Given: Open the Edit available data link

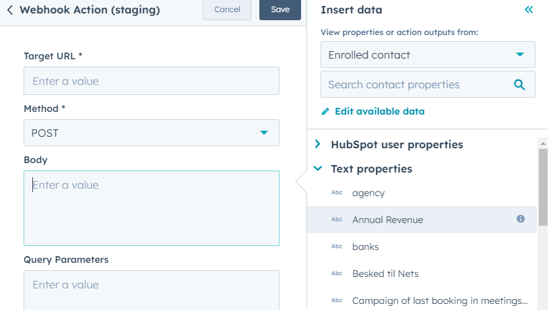Looking at the screenshot, I should [x=379, y=111].
